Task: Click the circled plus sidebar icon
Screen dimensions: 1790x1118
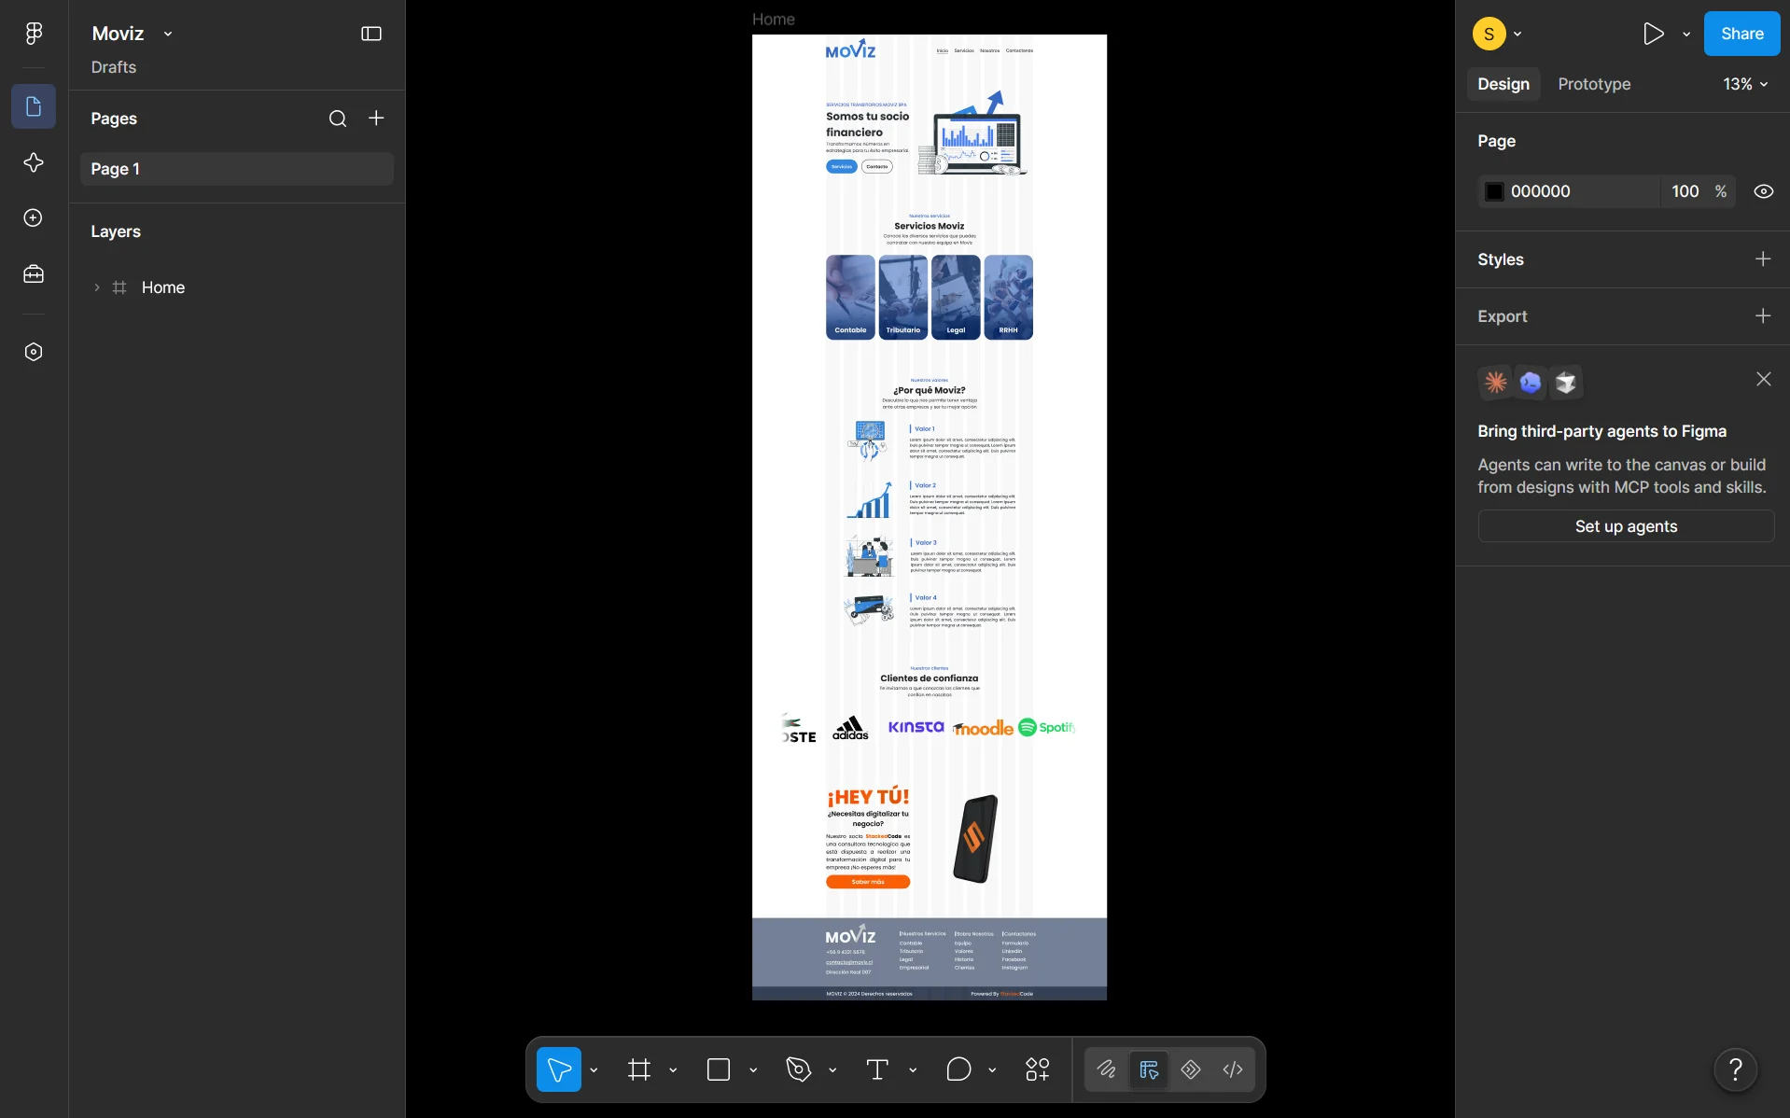Action: tap(34, 217)
